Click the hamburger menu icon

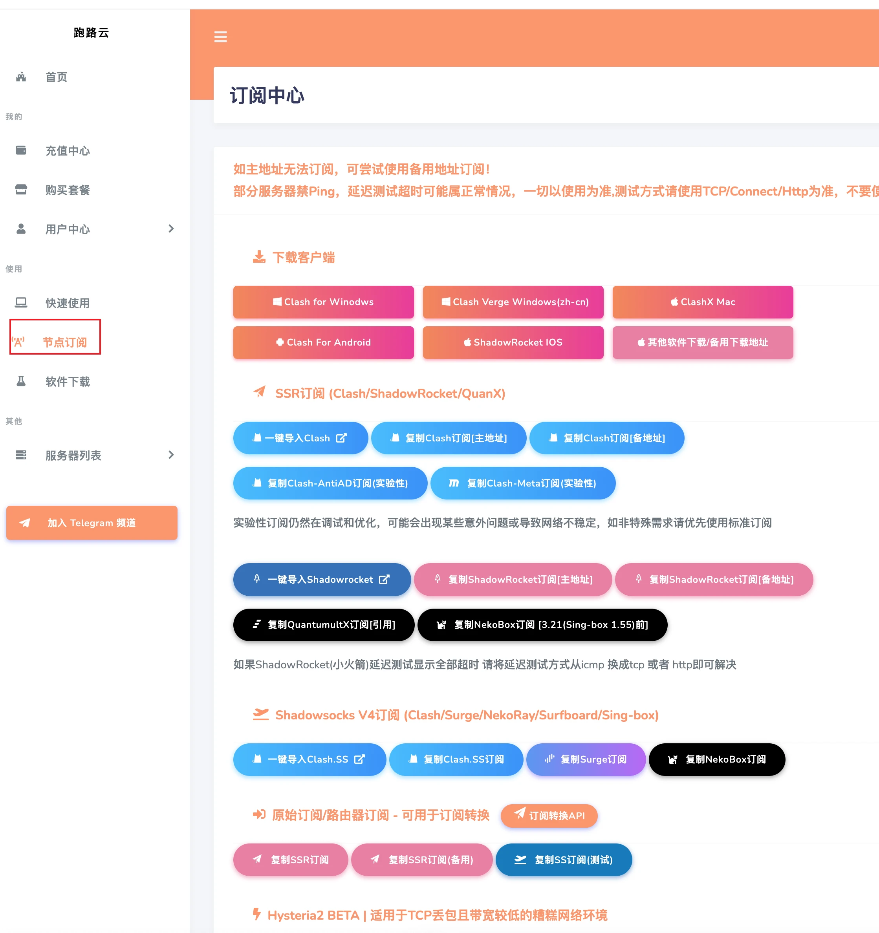pyautogui.click(x=220, y=37)
